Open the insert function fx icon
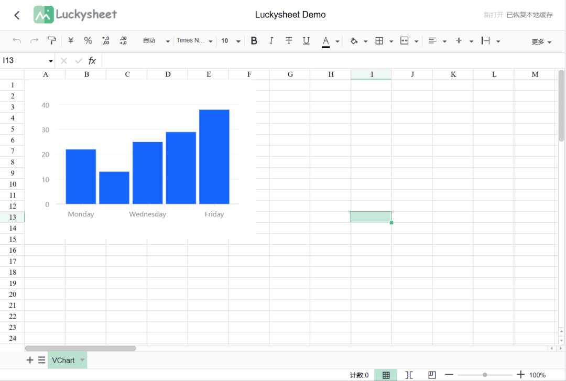The width and height of the screenshot is (566, 381). pos(92,61)
